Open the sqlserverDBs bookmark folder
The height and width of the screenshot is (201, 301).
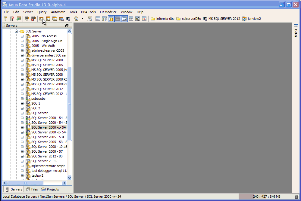click(189, 19)
